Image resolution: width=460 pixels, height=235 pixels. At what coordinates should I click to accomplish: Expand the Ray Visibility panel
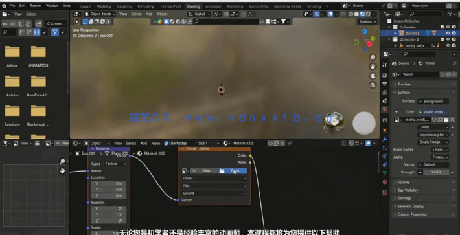pos(424,190)
